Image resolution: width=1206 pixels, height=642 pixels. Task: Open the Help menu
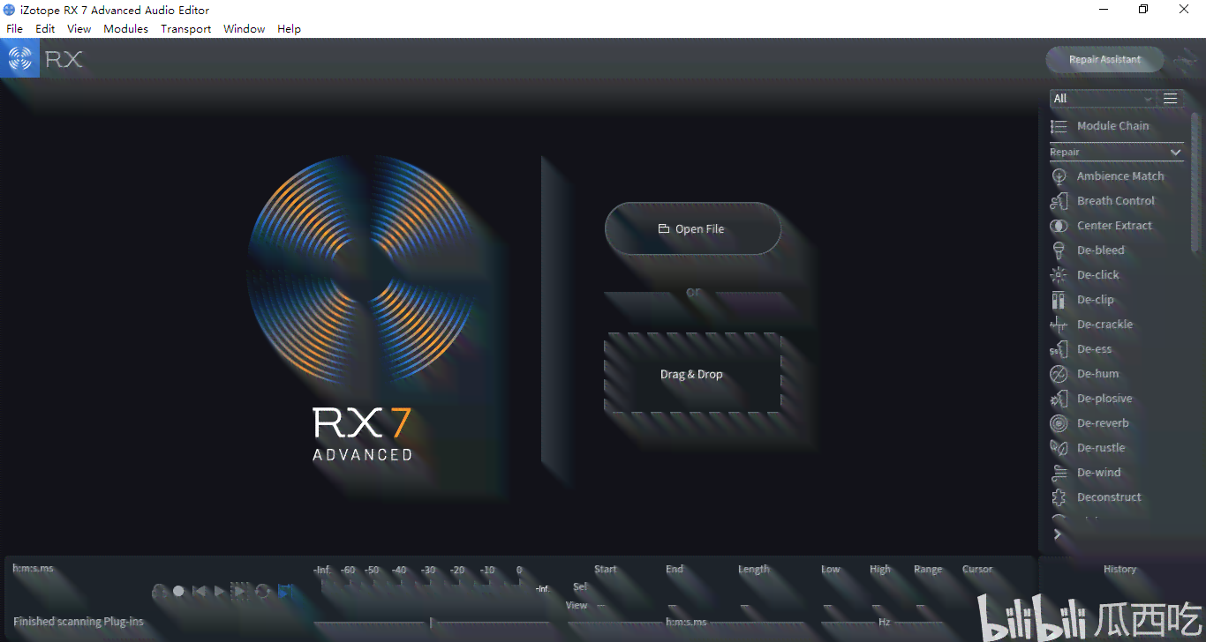pyautogui.click(x=290, y=29)
